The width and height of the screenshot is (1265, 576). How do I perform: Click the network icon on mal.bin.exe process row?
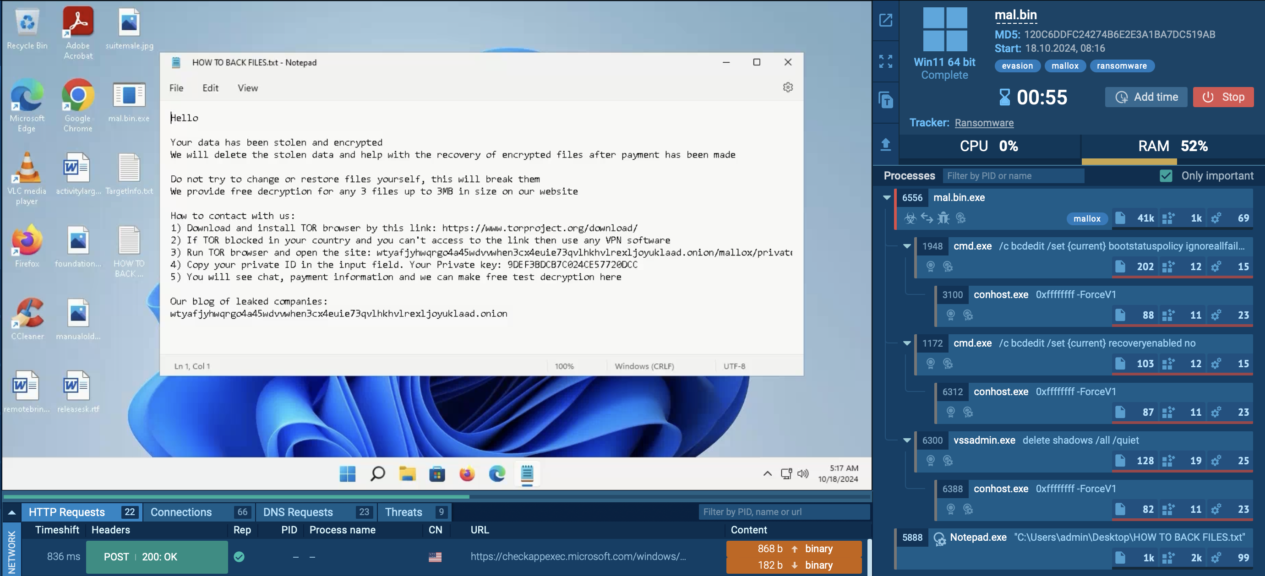click(927, 218)
